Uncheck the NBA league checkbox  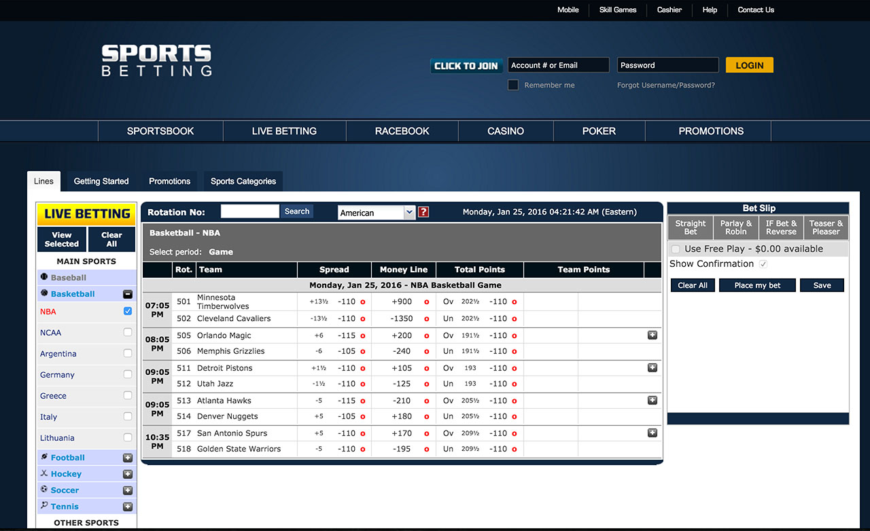pyautogui.click(x=128, y=312)
